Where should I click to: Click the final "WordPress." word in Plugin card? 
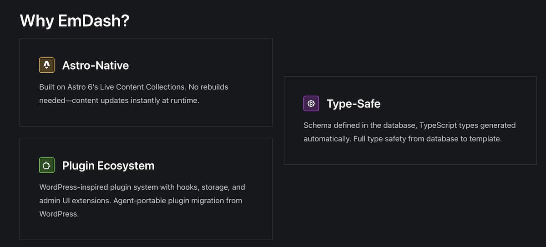pyautogui.click(x=59, y=214)
